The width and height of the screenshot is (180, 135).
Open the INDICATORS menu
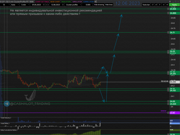(x=66, y=2)
